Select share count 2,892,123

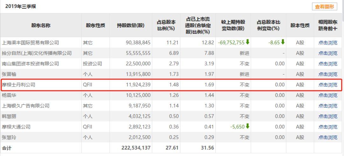coord(140,127)
